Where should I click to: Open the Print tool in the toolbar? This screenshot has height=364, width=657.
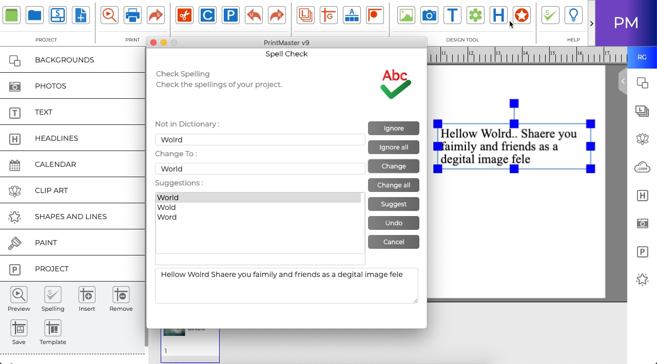click(x=132, y=15)
